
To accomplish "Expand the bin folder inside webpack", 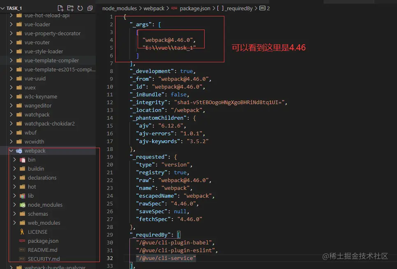I will (14, 160).
